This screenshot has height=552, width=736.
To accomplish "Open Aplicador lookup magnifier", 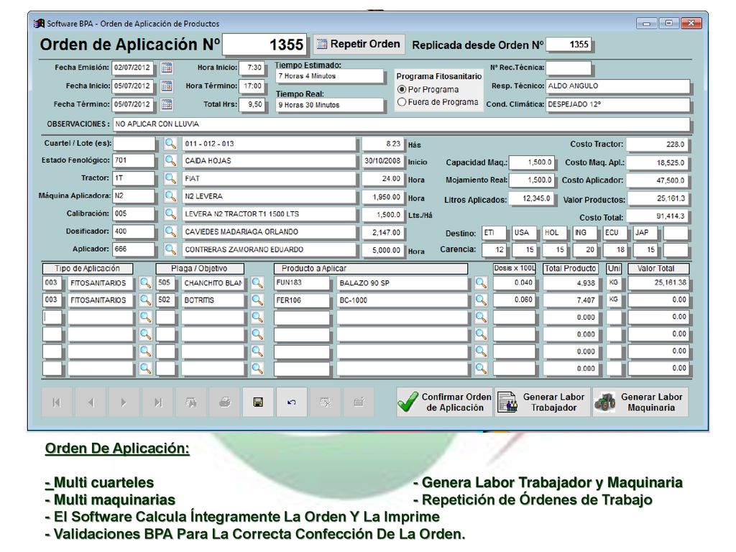I will pos(170,249).
